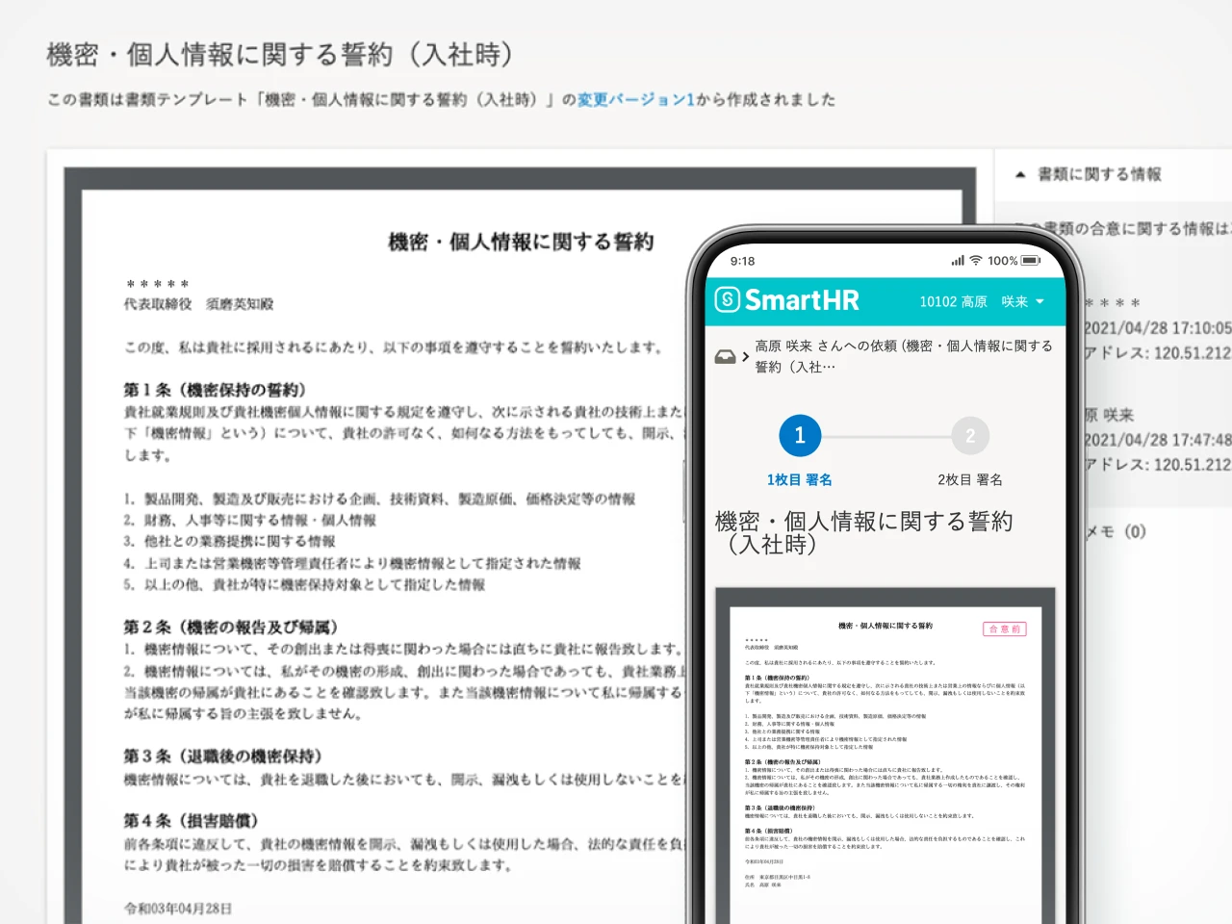Click the breadcrumb chevron next to the tray icon
The height and width of the screenshot is (924, 1232).
[745, 357]
